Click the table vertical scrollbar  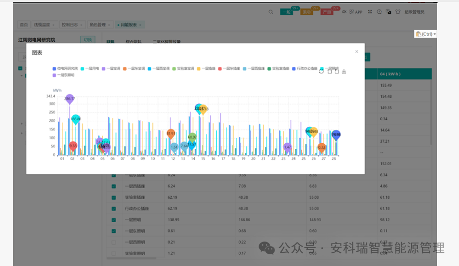coord(430,113)
